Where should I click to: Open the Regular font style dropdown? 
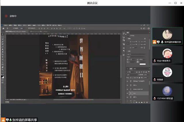[136, 57]
